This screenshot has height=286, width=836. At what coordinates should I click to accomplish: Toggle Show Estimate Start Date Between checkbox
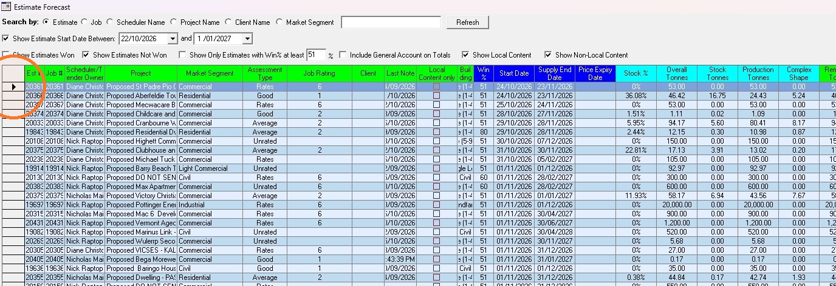[6, 38]
